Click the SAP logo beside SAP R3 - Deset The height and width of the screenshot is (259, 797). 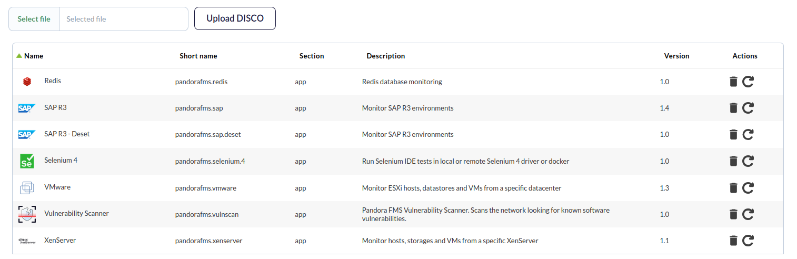pyautogui.click(x=27, y=134)
